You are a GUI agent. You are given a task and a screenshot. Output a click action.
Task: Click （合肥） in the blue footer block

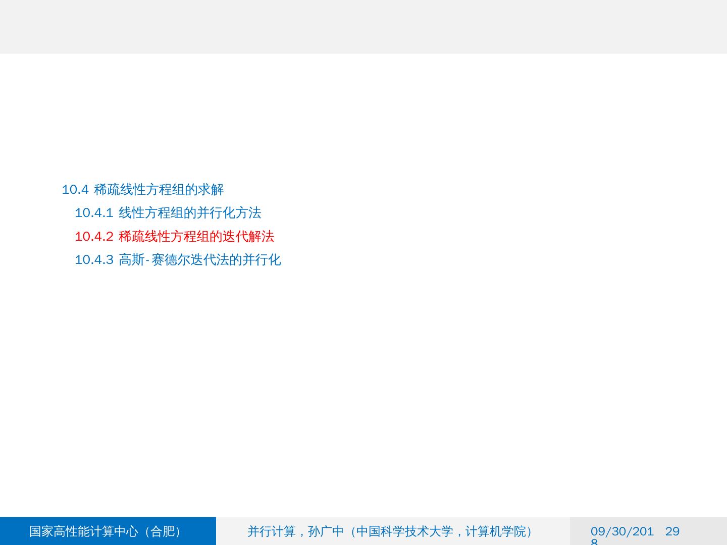[x=162, y=531]
